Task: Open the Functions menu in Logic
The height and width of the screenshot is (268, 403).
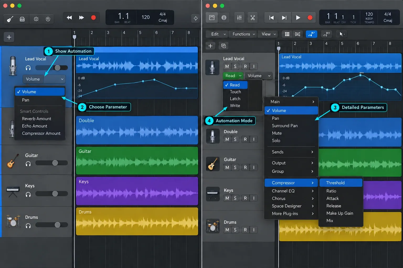Action: click(x=243, y=34)
